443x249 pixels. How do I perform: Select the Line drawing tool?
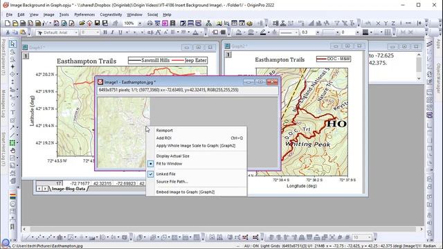click(x=12, y=135)
